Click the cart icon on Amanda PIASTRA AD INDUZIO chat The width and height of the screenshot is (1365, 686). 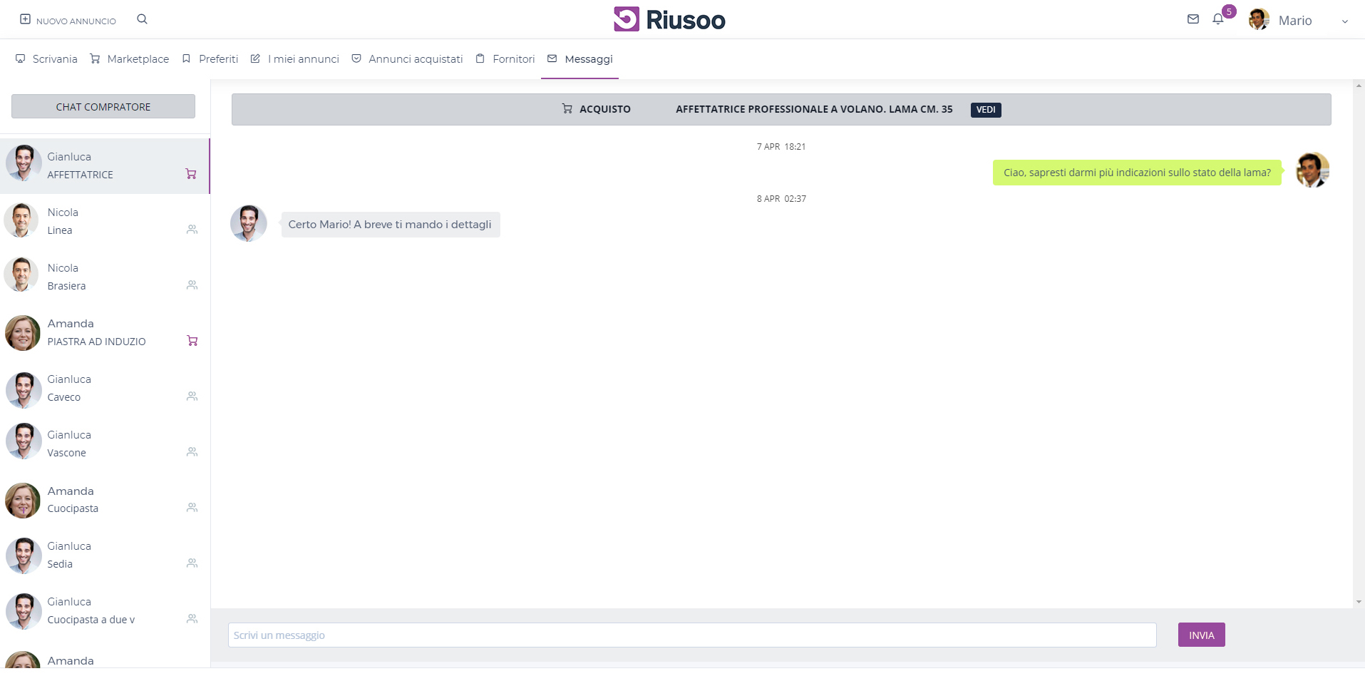click(x=192, y=341)
